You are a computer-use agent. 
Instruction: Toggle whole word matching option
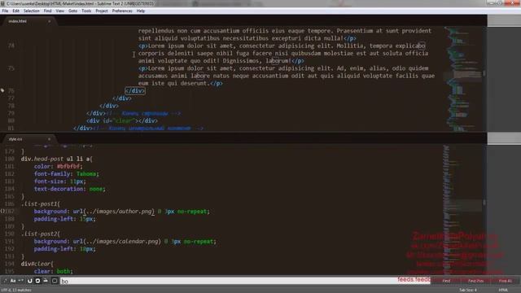[x=21, y=281]
